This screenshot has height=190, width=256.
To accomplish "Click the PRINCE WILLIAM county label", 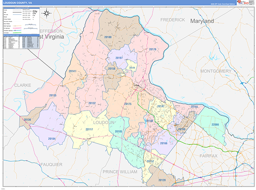I will tap(120, 172).
